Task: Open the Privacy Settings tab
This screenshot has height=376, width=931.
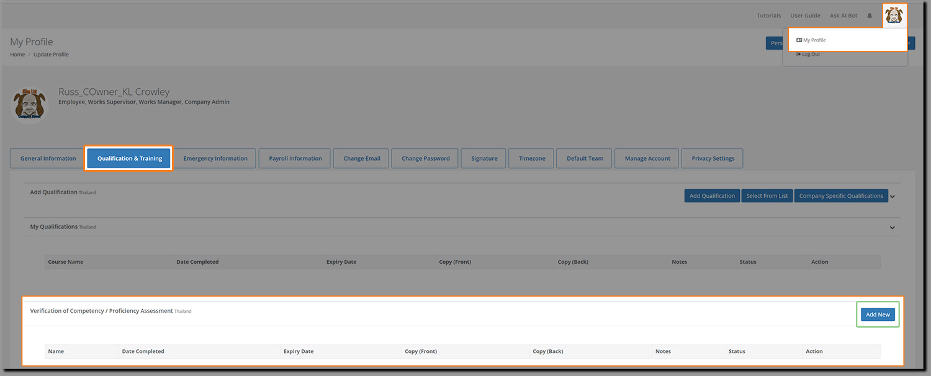Action: tap(713, 158)
